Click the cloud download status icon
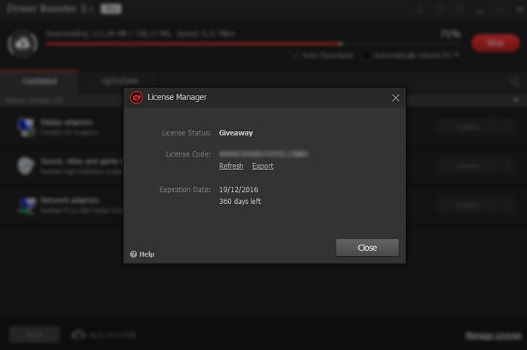The height and width of the screenshot is (350, 527). (x=23, y=43)
